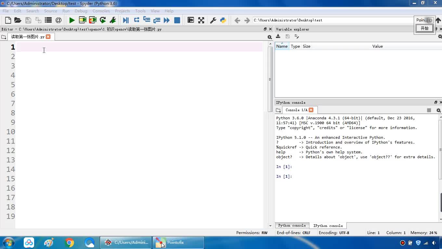Image resolution: width=442 pixels, height=249 pixels.
Task: Open the Consoles menu
Action: point(101,11)
